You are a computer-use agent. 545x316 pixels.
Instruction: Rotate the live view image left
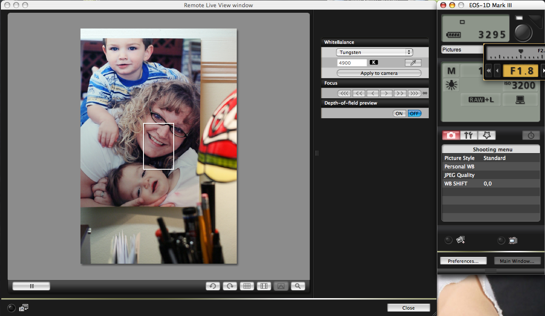(x=212, y=286)
